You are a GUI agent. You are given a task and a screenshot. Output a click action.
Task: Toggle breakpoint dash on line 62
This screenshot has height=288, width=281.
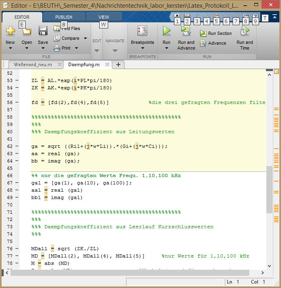[17, 146]
